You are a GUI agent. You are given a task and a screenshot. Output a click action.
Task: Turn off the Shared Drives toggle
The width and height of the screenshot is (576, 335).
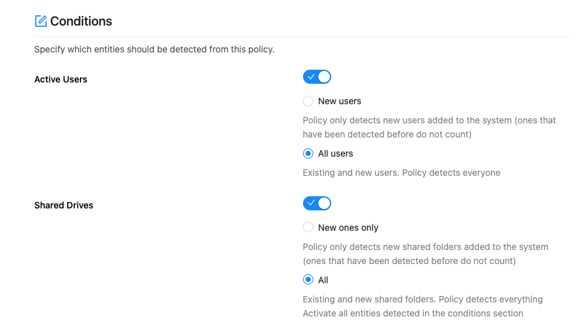[316, 203]
